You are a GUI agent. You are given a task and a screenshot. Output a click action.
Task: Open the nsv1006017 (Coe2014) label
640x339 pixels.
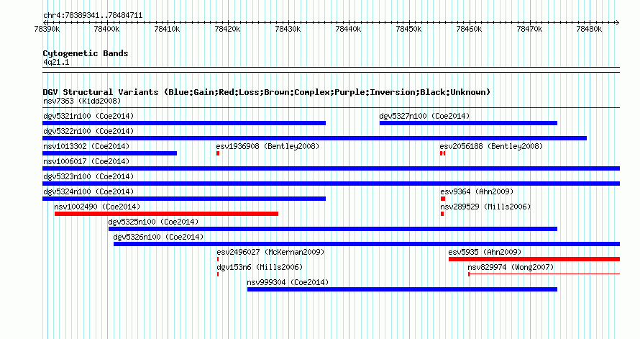pos(86,161)
